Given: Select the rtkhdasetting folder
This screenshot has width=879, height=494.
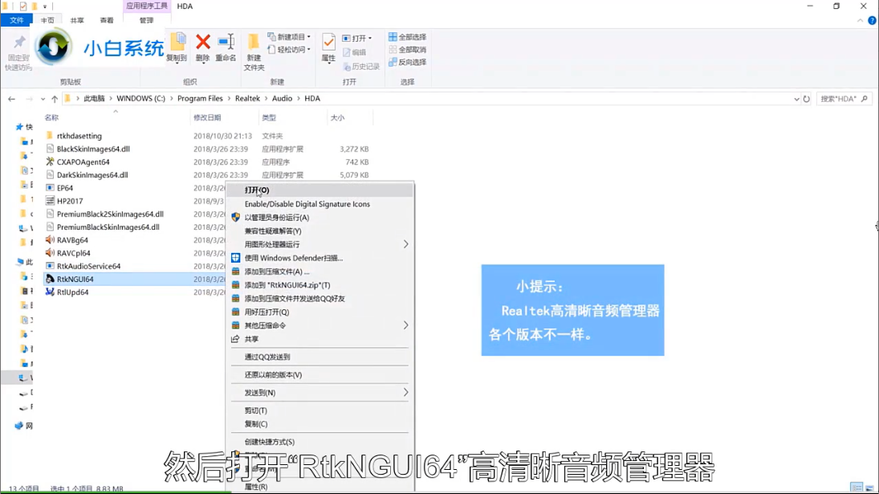Looking at the screenshot, I should (x=79, y=137).
